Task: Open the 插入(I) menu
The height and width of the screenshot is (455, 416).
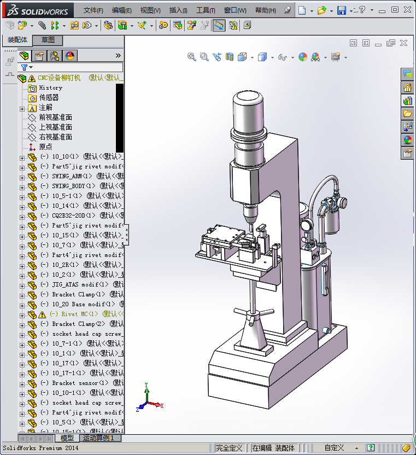Action: 178,10
